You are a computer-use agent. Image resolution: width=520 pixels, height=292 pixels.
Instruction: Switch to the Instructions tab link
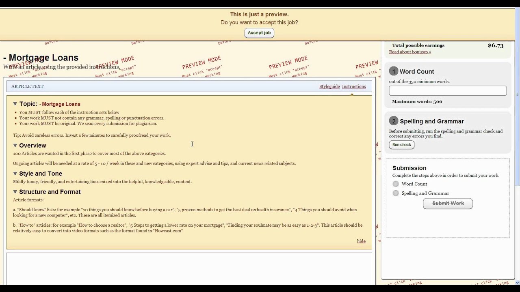(x=354, y=86)
